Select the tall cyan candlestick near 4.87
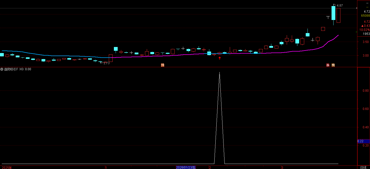Viewport: 370px width, 169px height. (x=334, y=13)
